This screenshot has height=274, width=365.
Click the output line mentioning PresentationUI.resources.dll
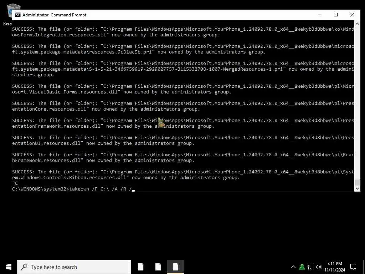coord(183,140)
